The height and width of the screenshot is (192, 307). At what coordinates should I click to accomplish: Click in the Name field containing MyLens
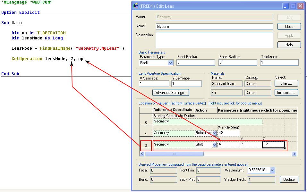[214, 27]
